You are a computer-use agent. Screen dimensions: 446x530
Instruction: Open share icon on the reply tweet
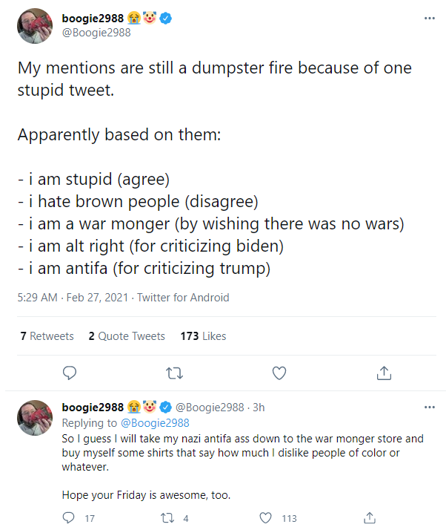370,517
